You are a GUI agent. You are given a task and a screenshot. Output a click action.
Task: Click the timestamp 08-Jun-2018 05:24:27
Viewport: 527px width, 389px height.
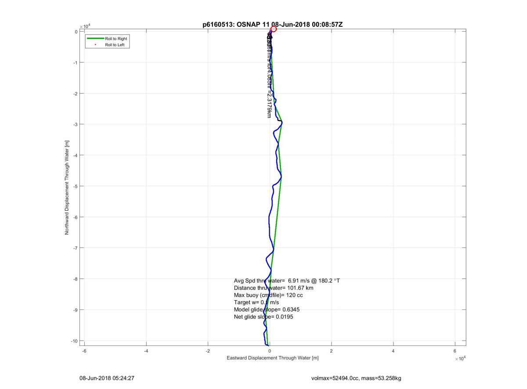click(107, 378)
